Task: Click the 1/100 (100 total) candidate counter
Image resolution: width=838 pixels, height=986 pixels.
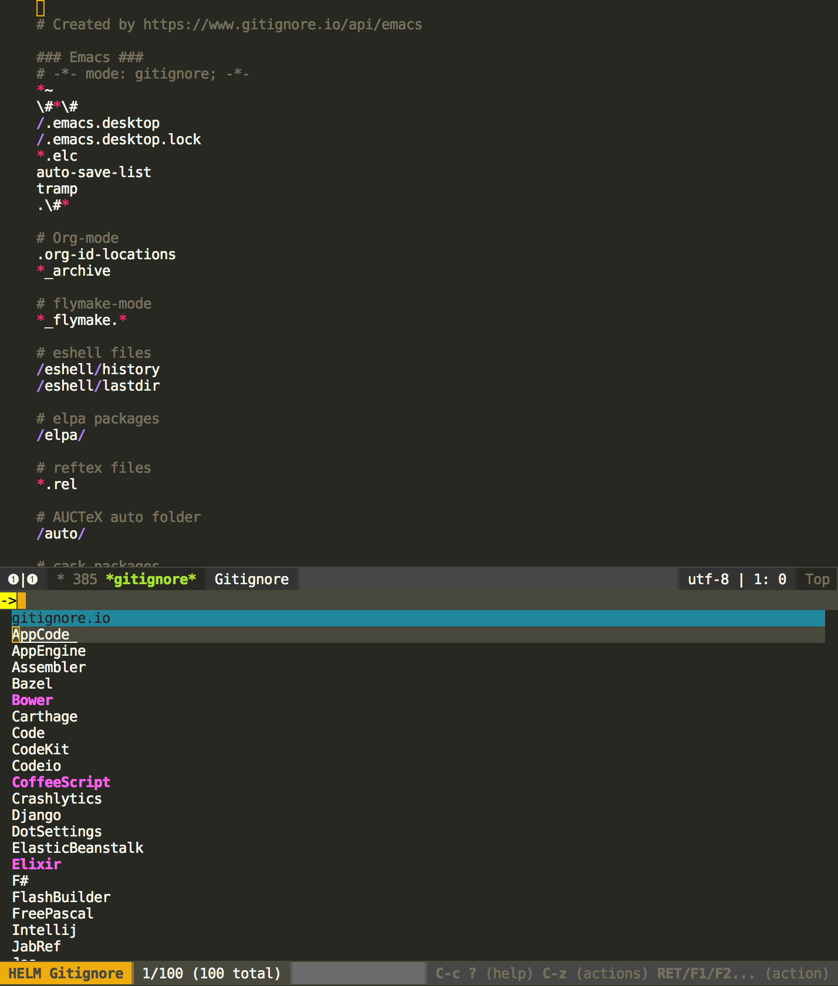Action: (x=212, y=974)
